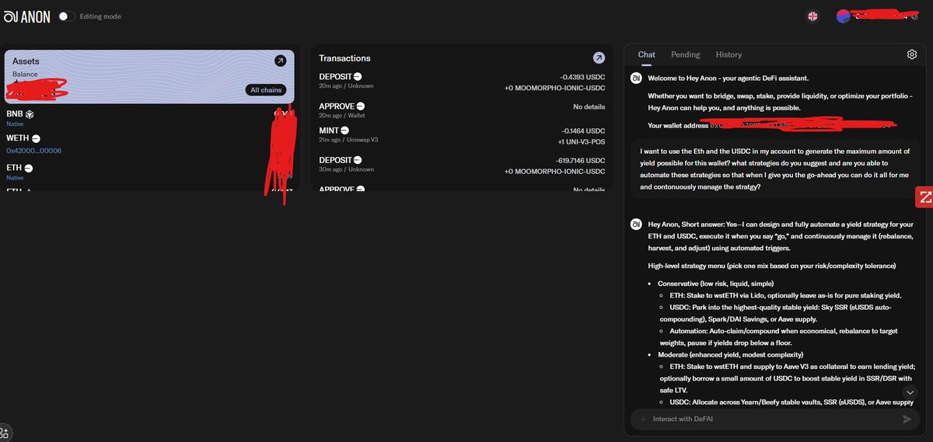Click the WETH chain badge icon

click(x=36, y=138)
